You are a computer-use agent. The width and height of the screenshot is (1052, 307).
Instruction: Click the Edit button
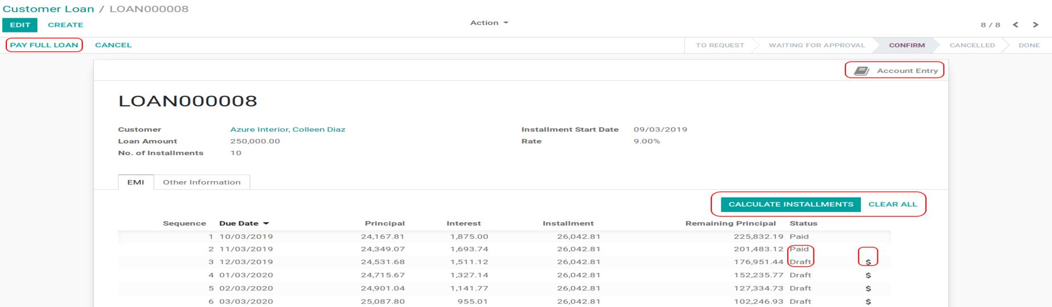(20, 25)
